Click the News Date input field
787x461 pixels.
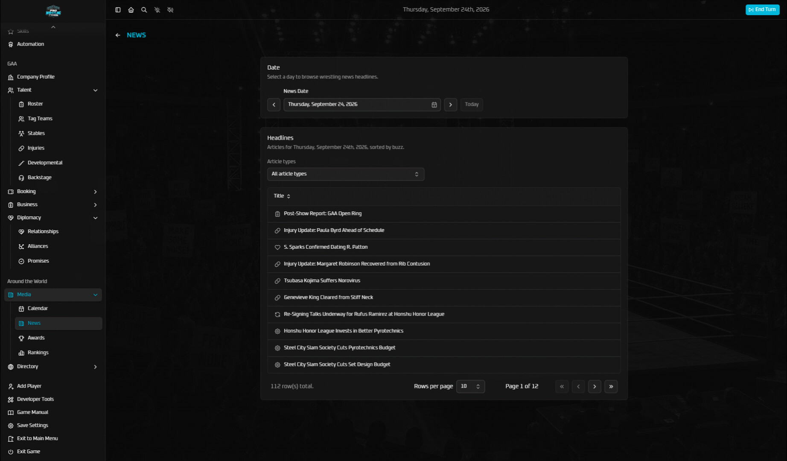coord(362,105)
